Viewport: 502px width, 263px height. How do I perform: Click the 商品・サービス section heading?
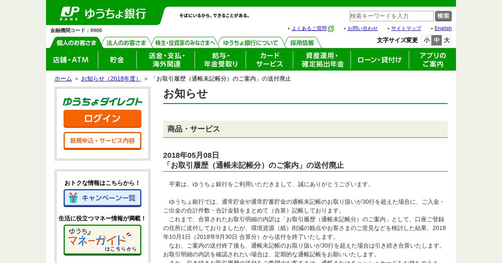[193, 129]
